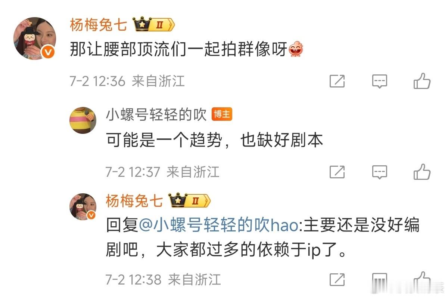448x298 pixels.
Task: Open @小螺号轻轻的吹hao mention link
Action: pyautogui.click(x=218, y=226)
